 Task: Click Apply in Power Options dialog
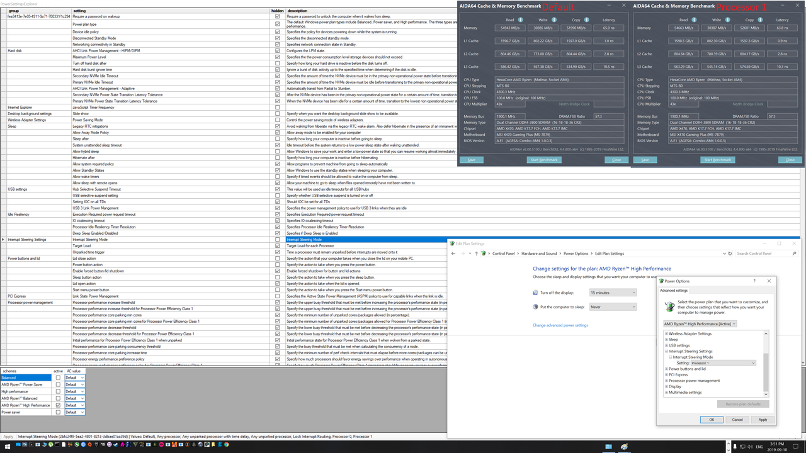coord(763,420)
